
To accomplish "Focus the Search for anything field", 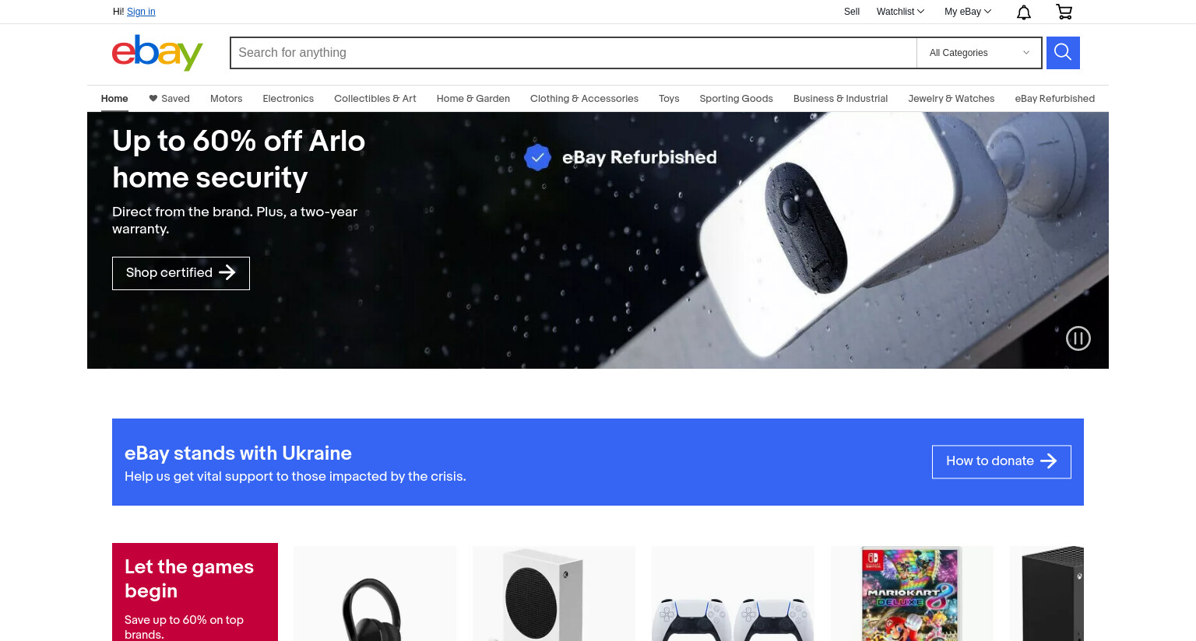I will (574, 53).
